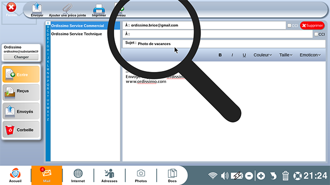Click the Changer account button
The image size is (330, 185).
point(21,57)
